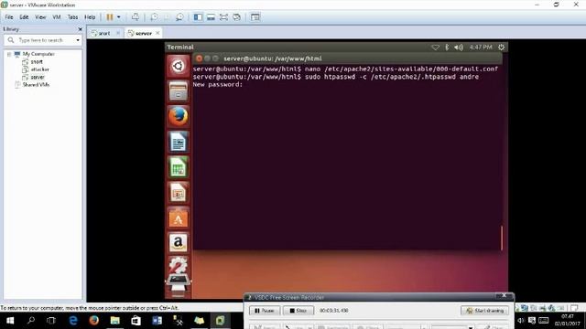
Task: Open the View menu
Action: [x=40, y=17]
